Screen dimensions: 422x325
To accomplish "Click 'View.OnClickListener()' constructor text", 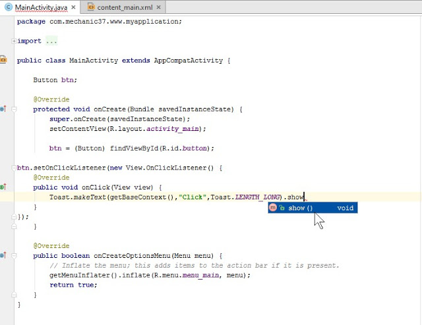I will (169, 168).
